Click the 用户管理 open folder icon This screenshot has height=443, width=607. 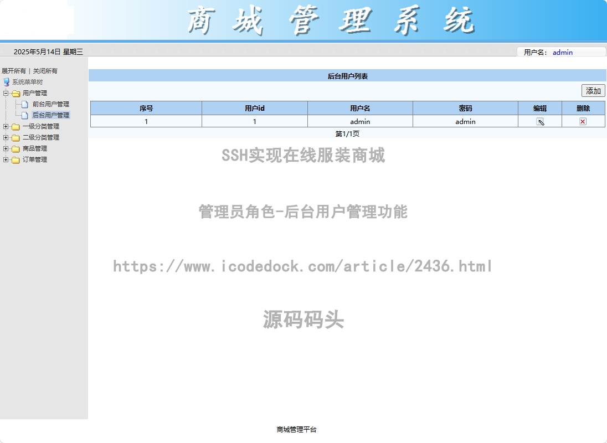(16, 93)
